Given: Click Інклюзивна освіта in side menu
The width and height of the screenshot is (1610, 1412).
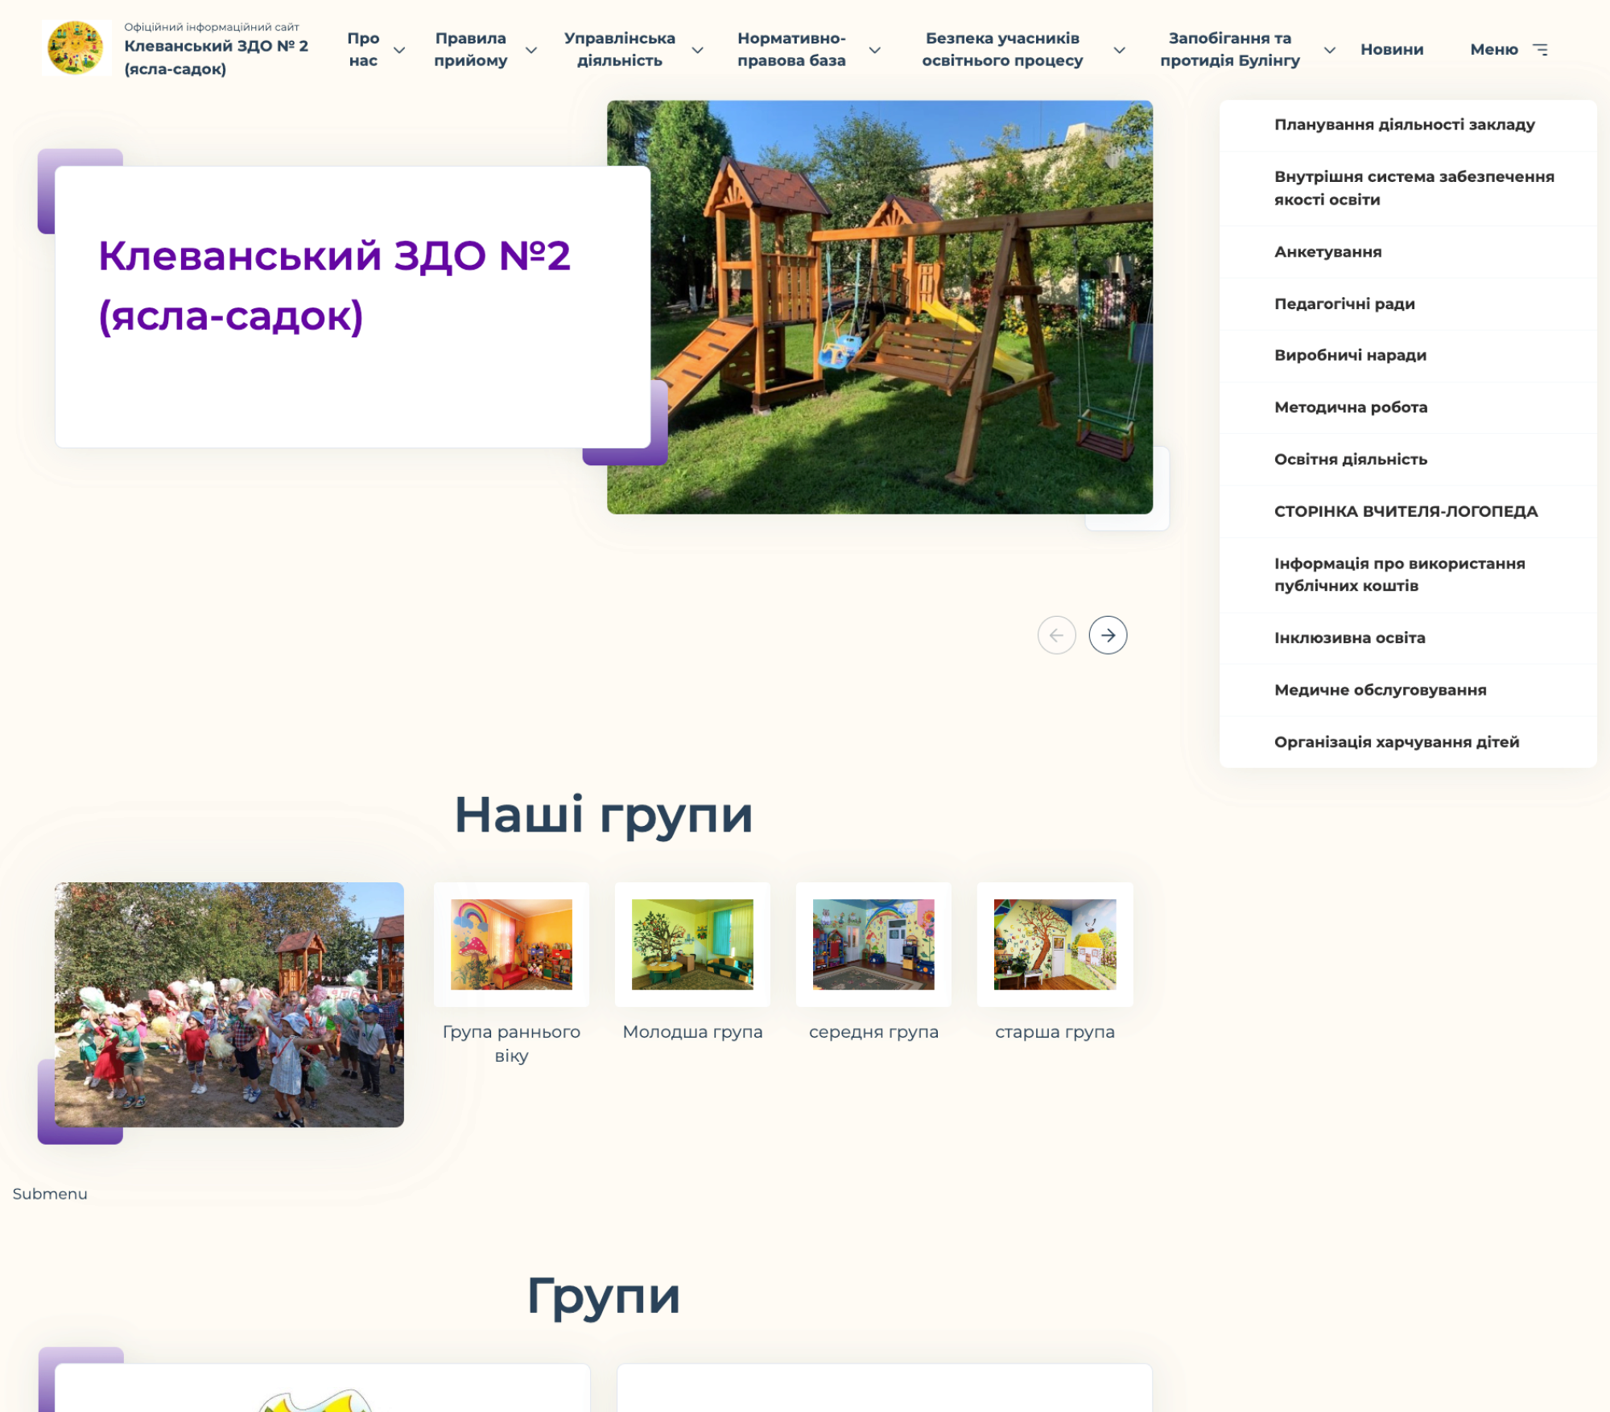Looking at the screenshot, I should click(1349, 638).
